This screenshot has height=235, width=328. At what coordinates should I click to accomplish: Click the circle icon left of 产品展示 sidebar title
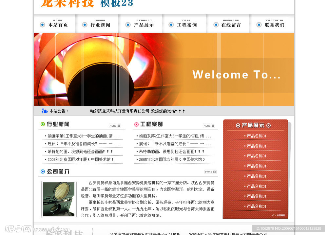tap(238, 125)
